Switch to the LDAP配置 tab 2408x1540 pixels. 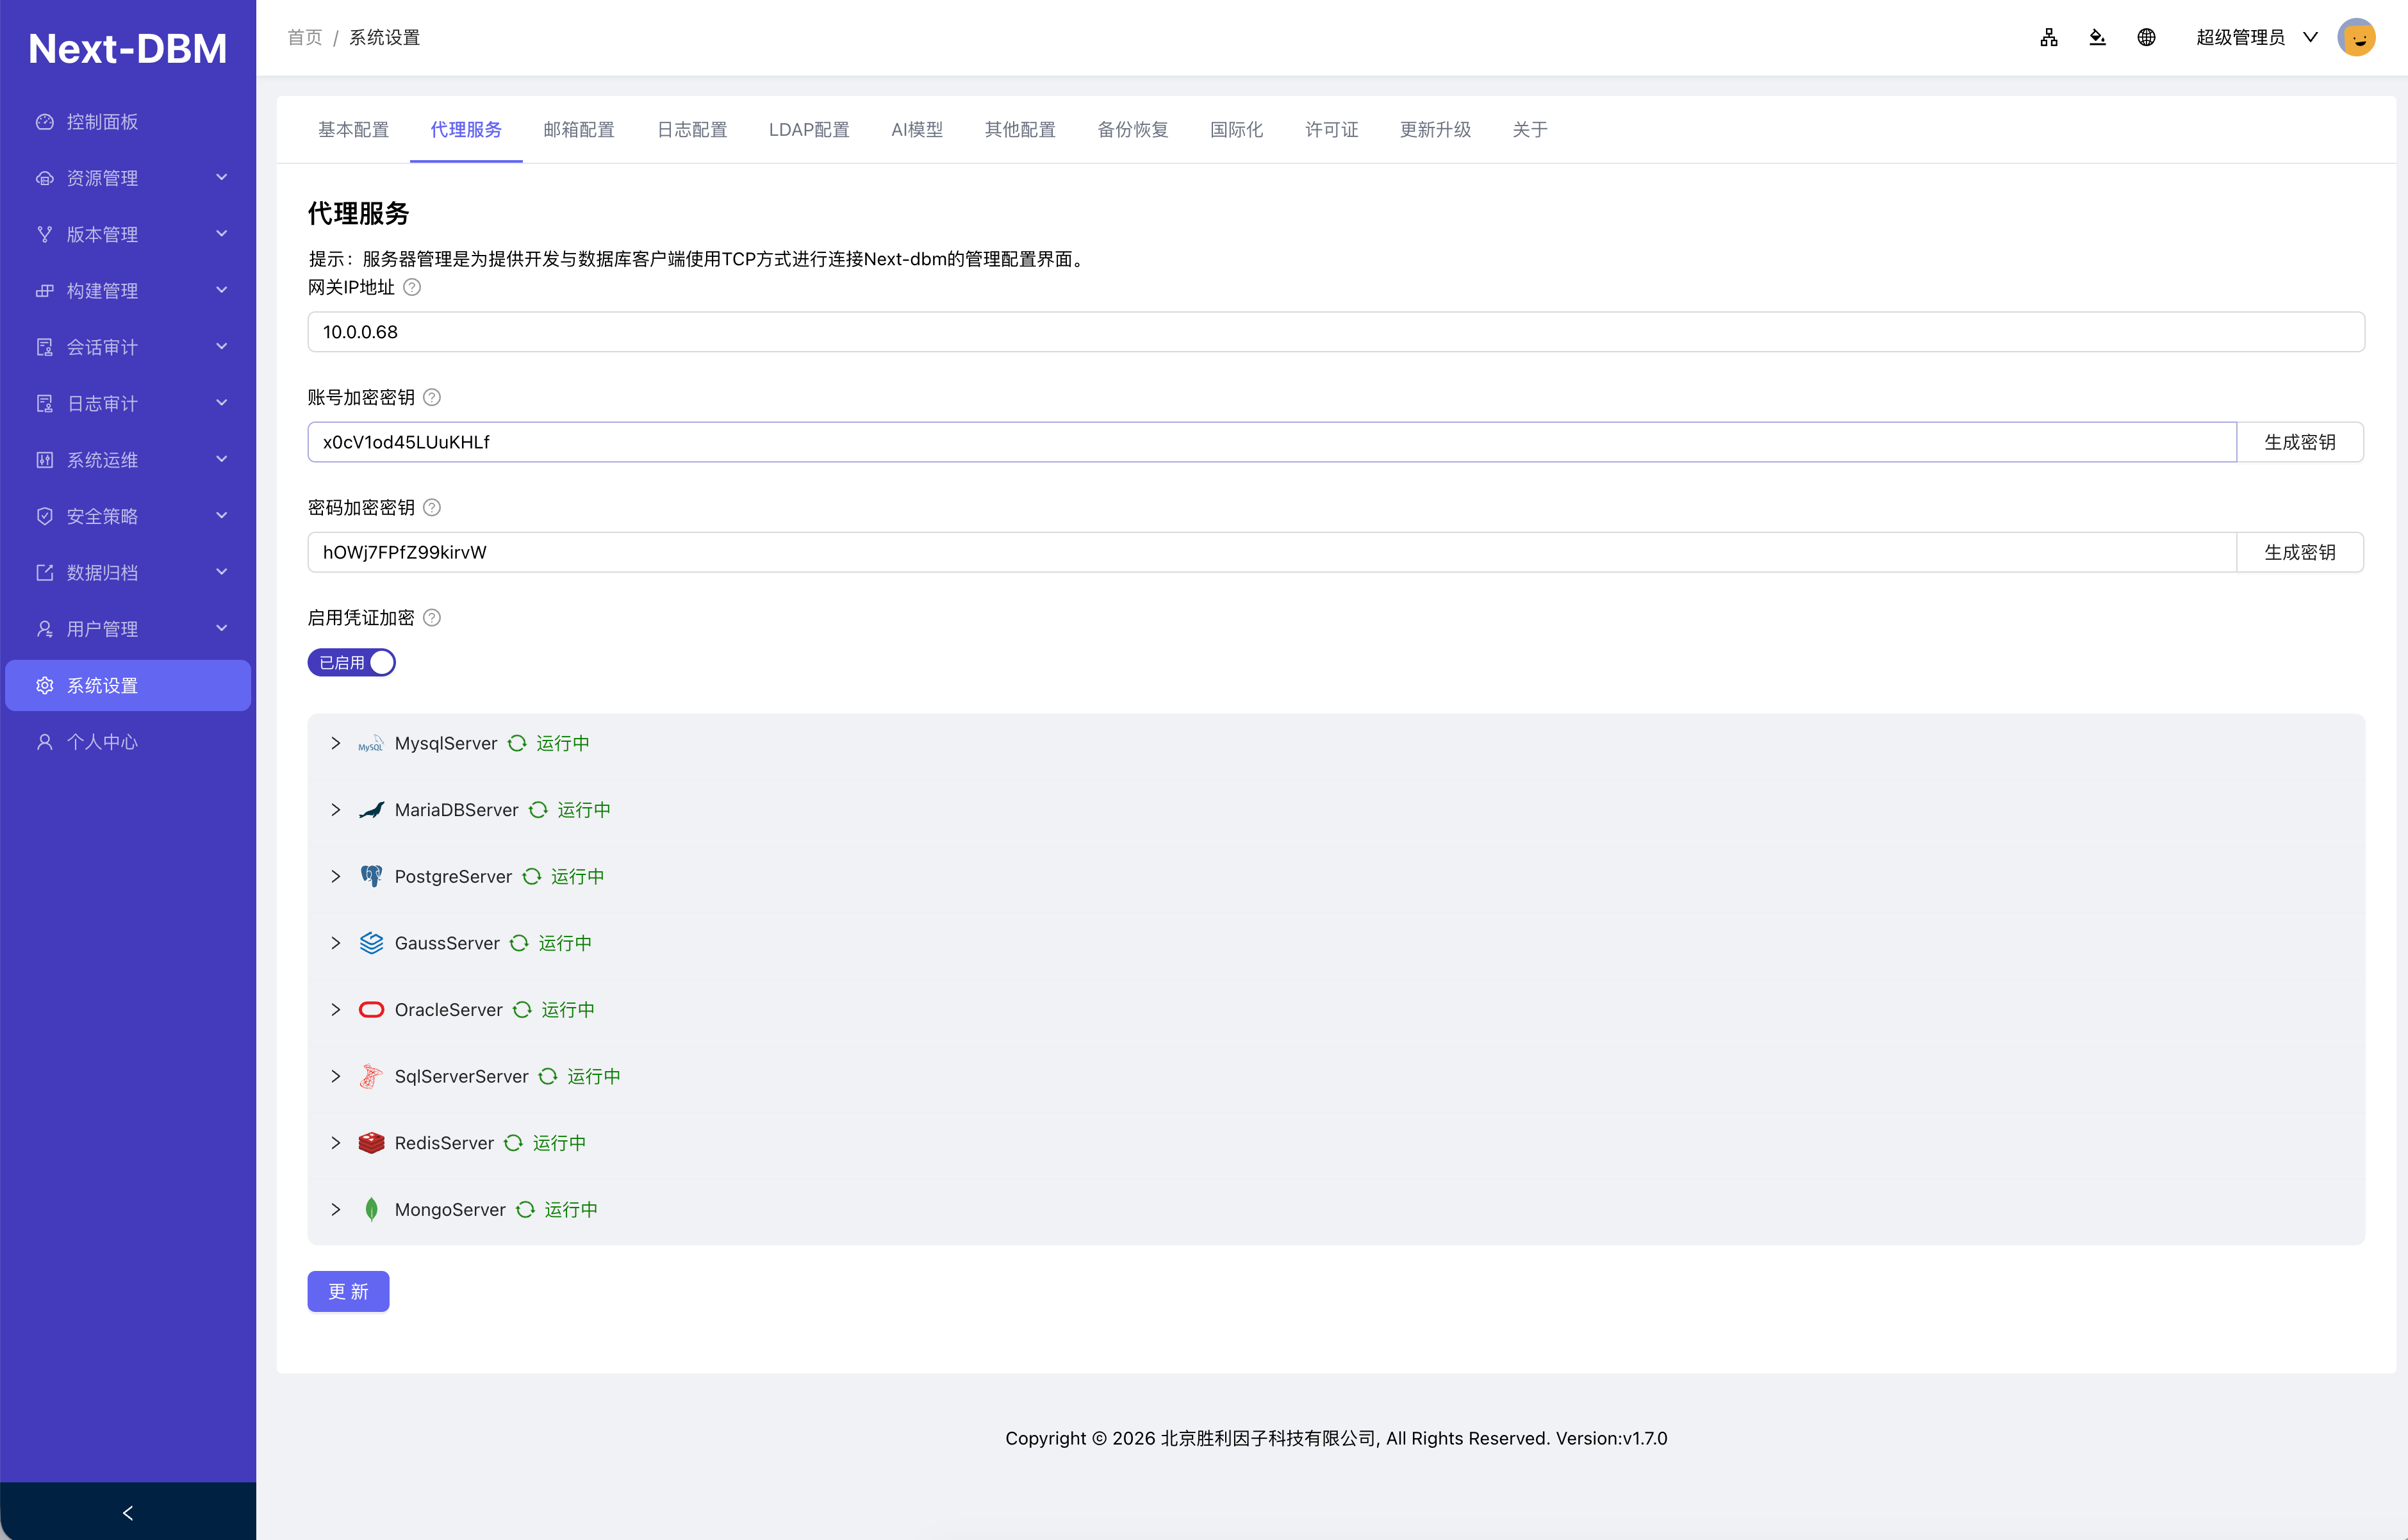point(809,130)
